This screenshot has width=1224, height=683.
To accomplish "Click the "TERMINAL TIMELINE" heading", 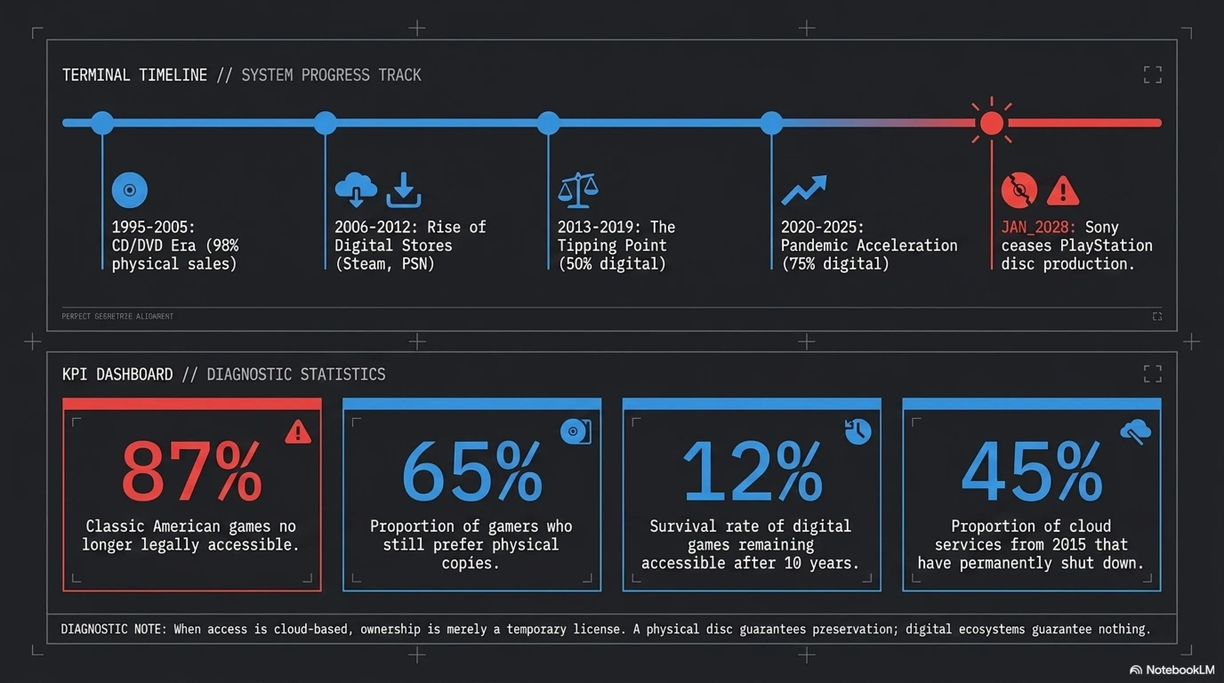I will 134,75.
